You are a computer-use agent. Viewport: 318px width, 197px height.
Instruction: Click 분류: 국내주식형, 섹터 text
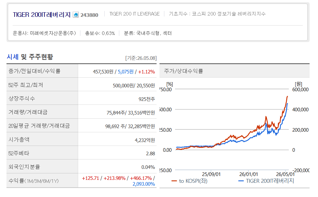[x=148, y=33]
